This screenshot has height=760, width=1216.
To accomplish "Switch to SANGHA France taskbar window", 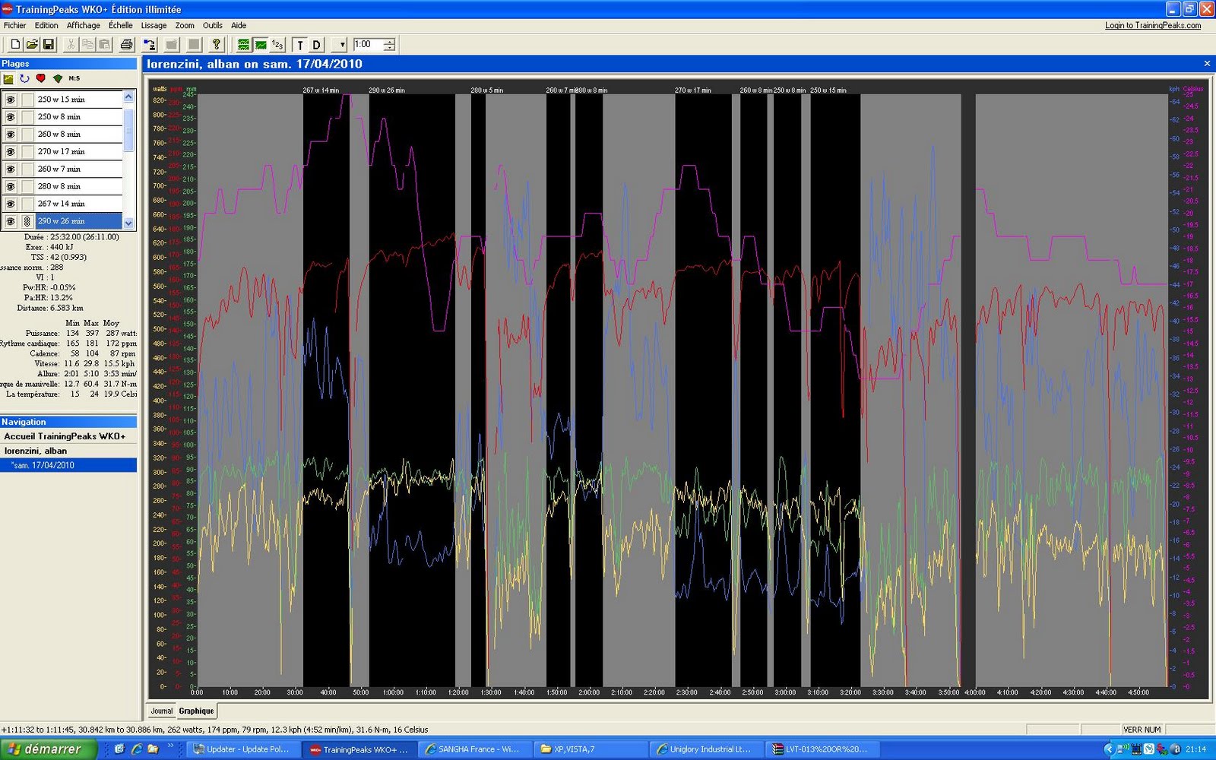I will pos(474,749).
